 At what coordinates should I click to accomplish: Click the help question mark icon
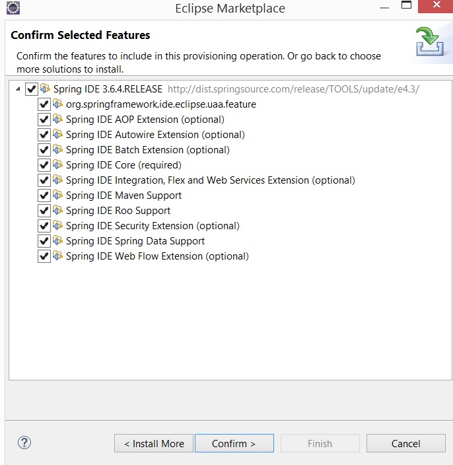(x=24, y=443)
